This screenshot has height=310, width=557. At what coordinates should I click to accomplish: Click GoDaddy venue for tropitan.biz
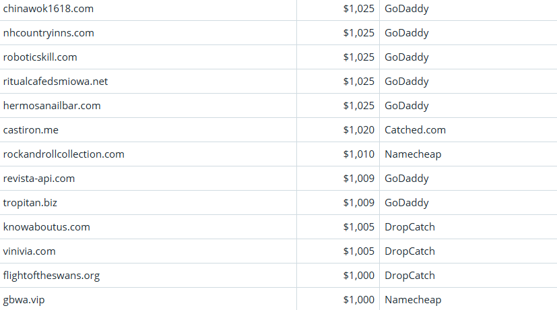406,203
